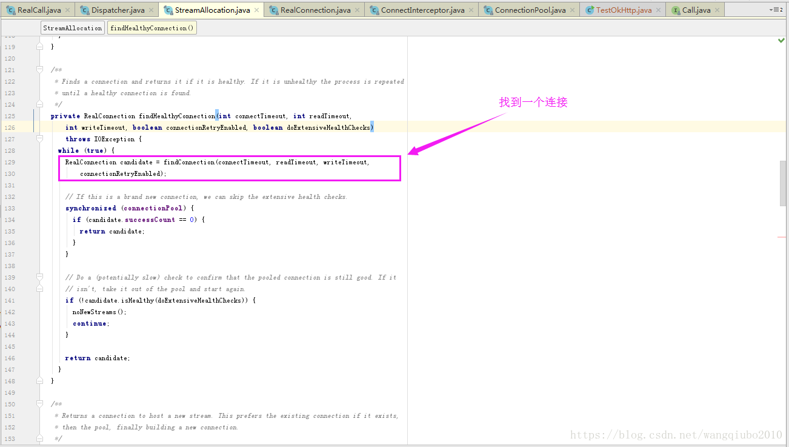Click the red marker on the error stripe
This screenshot has width=789, height=447.
782,237
